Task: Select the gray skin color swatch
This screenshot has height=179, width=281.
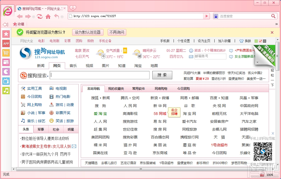Action: [265, 41]
